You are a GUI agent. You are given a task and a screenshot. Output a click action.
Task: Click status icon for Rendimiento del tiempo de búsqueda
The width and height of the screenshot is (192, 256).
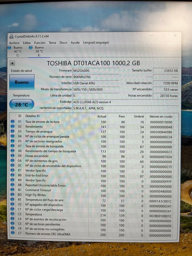coord(13,151)
